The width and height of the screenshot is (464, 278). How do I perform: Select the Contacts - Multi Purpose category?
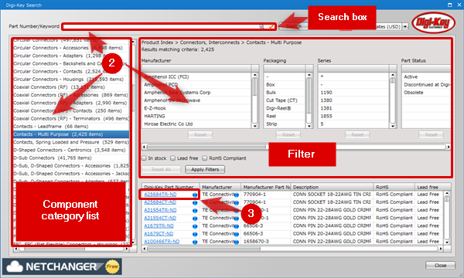[71, 134]
